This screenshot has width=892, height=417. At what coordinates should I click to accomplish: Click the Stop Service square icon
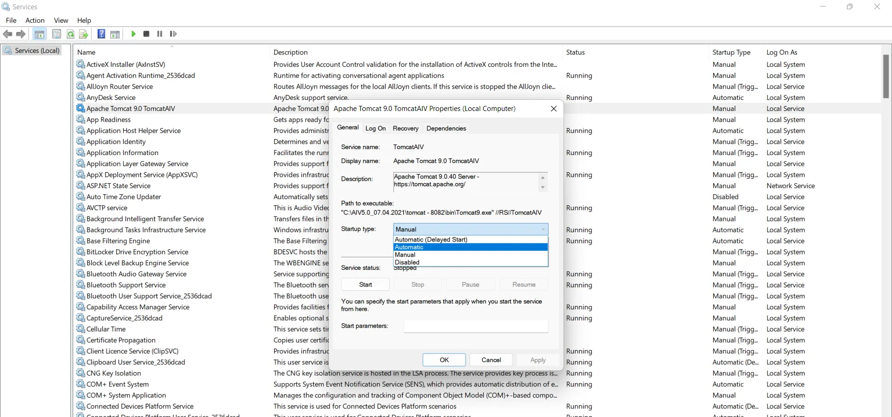coord(146,34)
